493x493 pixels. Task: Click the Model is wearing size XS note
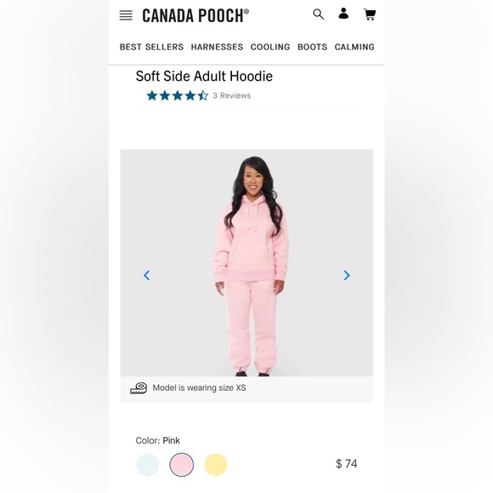coord(200,388)
